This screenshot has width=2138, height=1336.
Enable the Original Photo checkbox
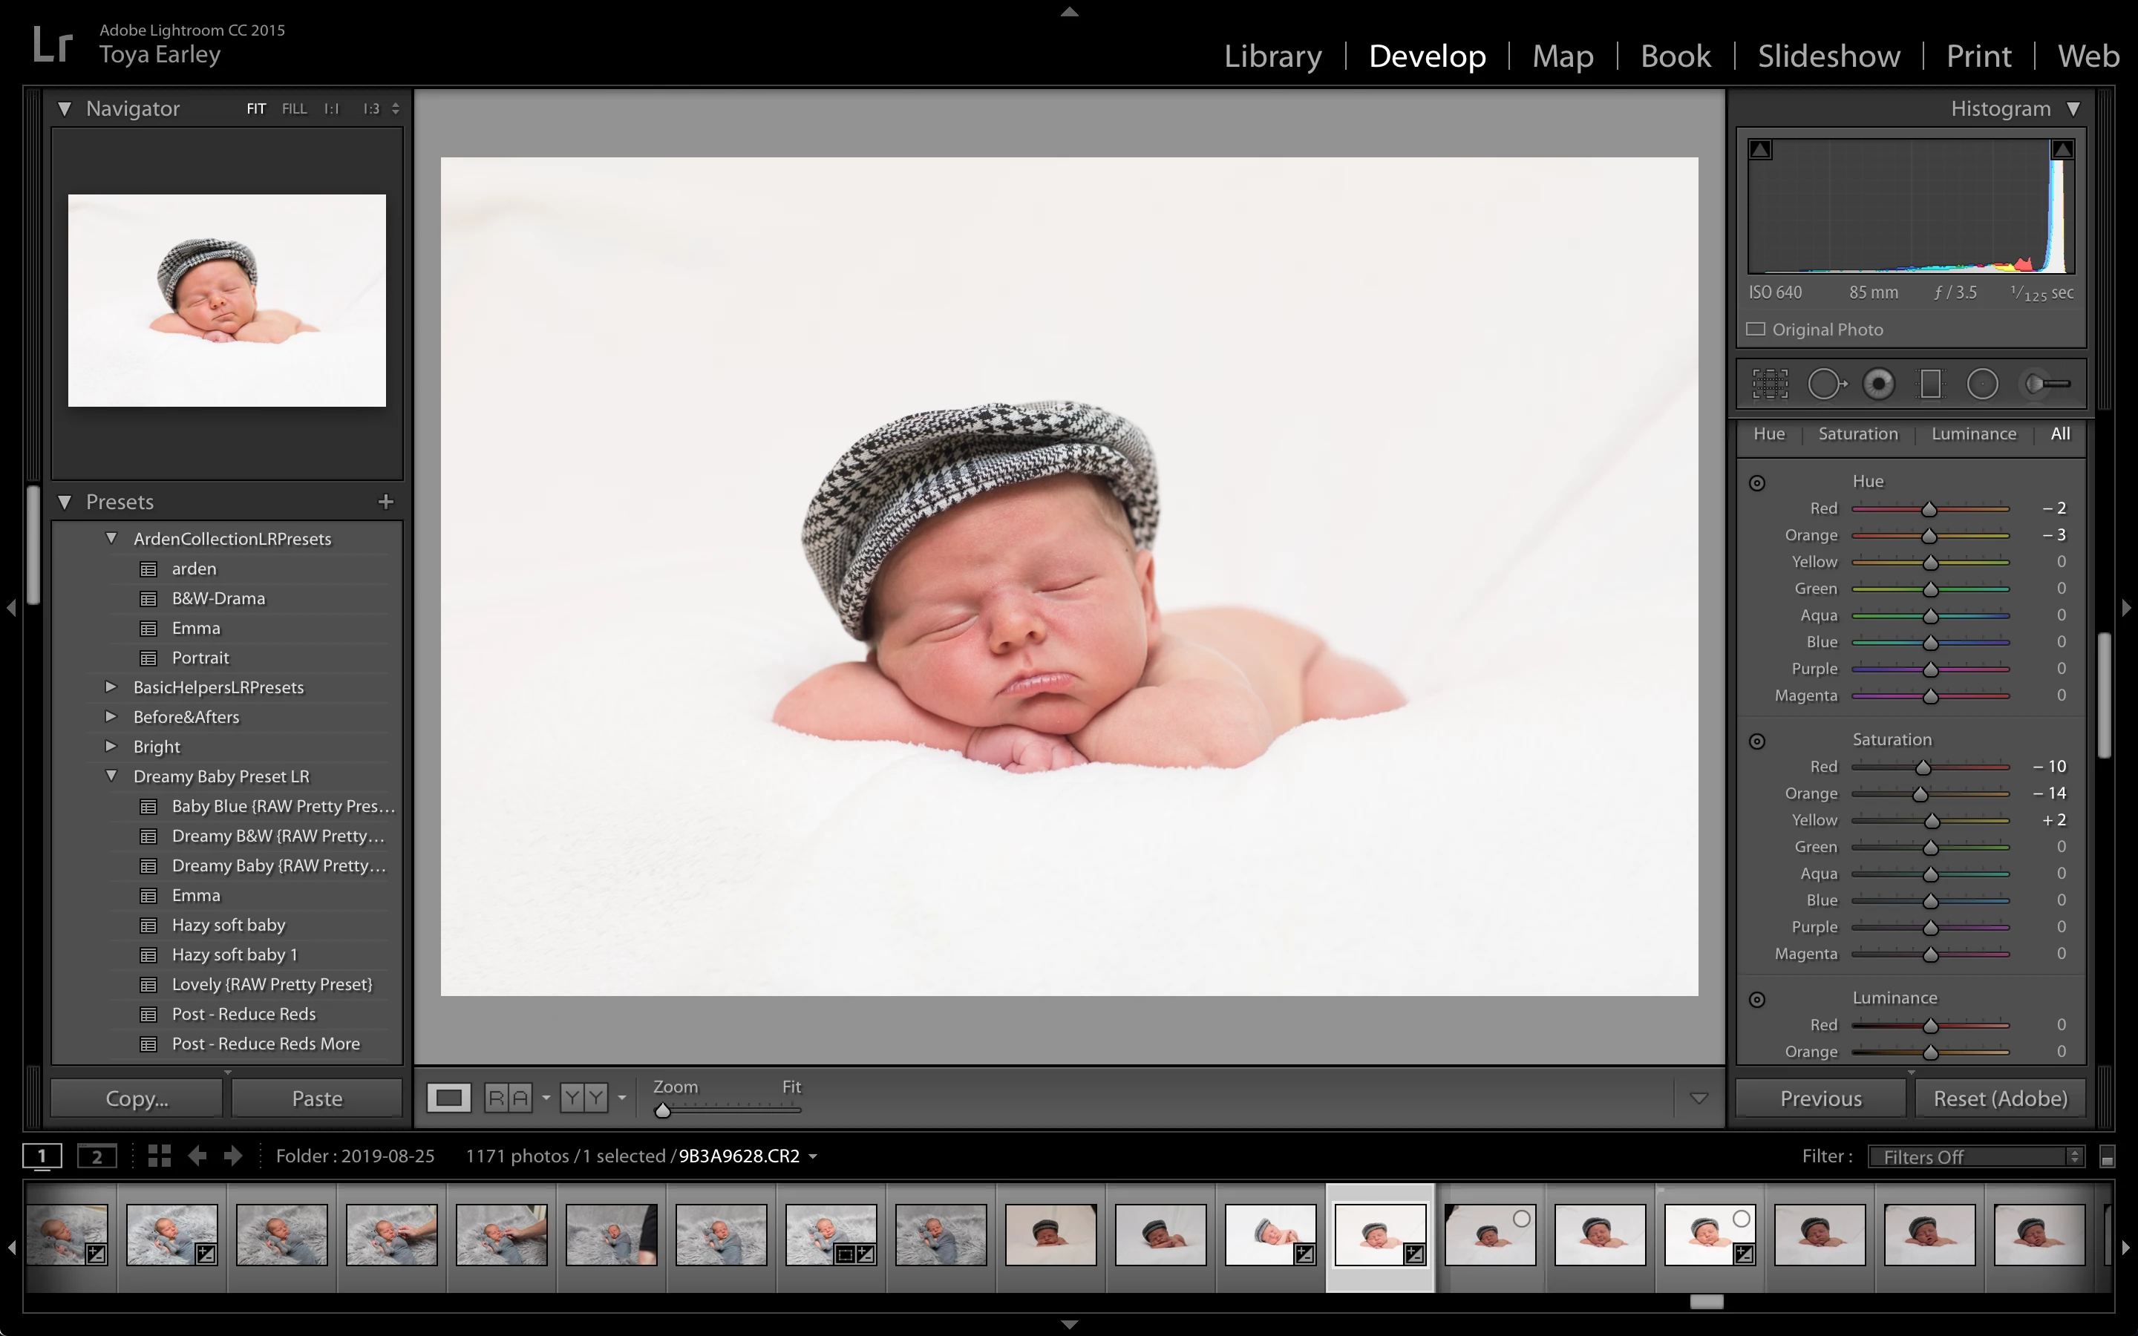coord(1756,329)
